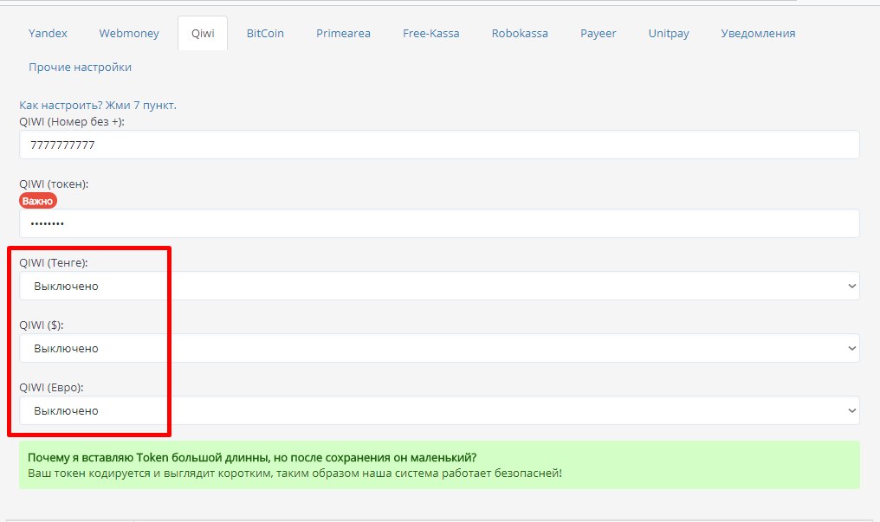The image size is (880, 522).
Task: Open the Yandex tab
Action: (x=48, y=34)
